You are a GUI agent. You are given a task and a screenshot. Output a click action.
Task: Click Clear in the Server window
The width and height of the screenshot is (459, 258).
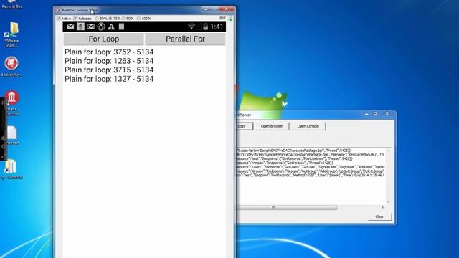[379, 216]
